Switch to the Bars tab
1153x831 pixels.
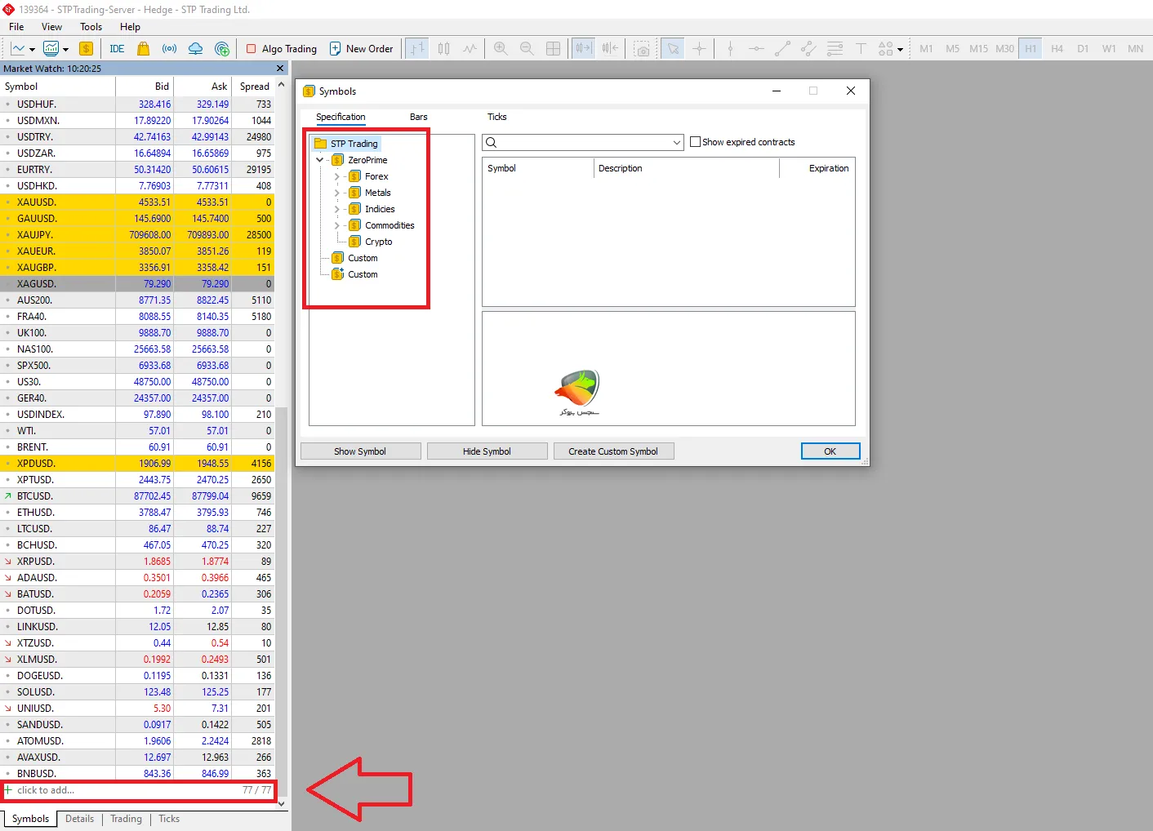[x=418, y=117]
